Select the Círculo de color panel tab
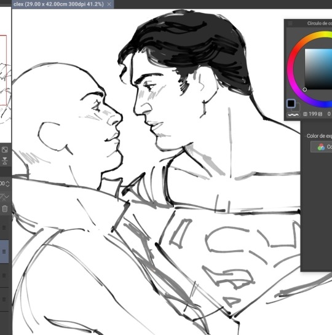This screenshot has height=335, width=332. tap(319, 23)
